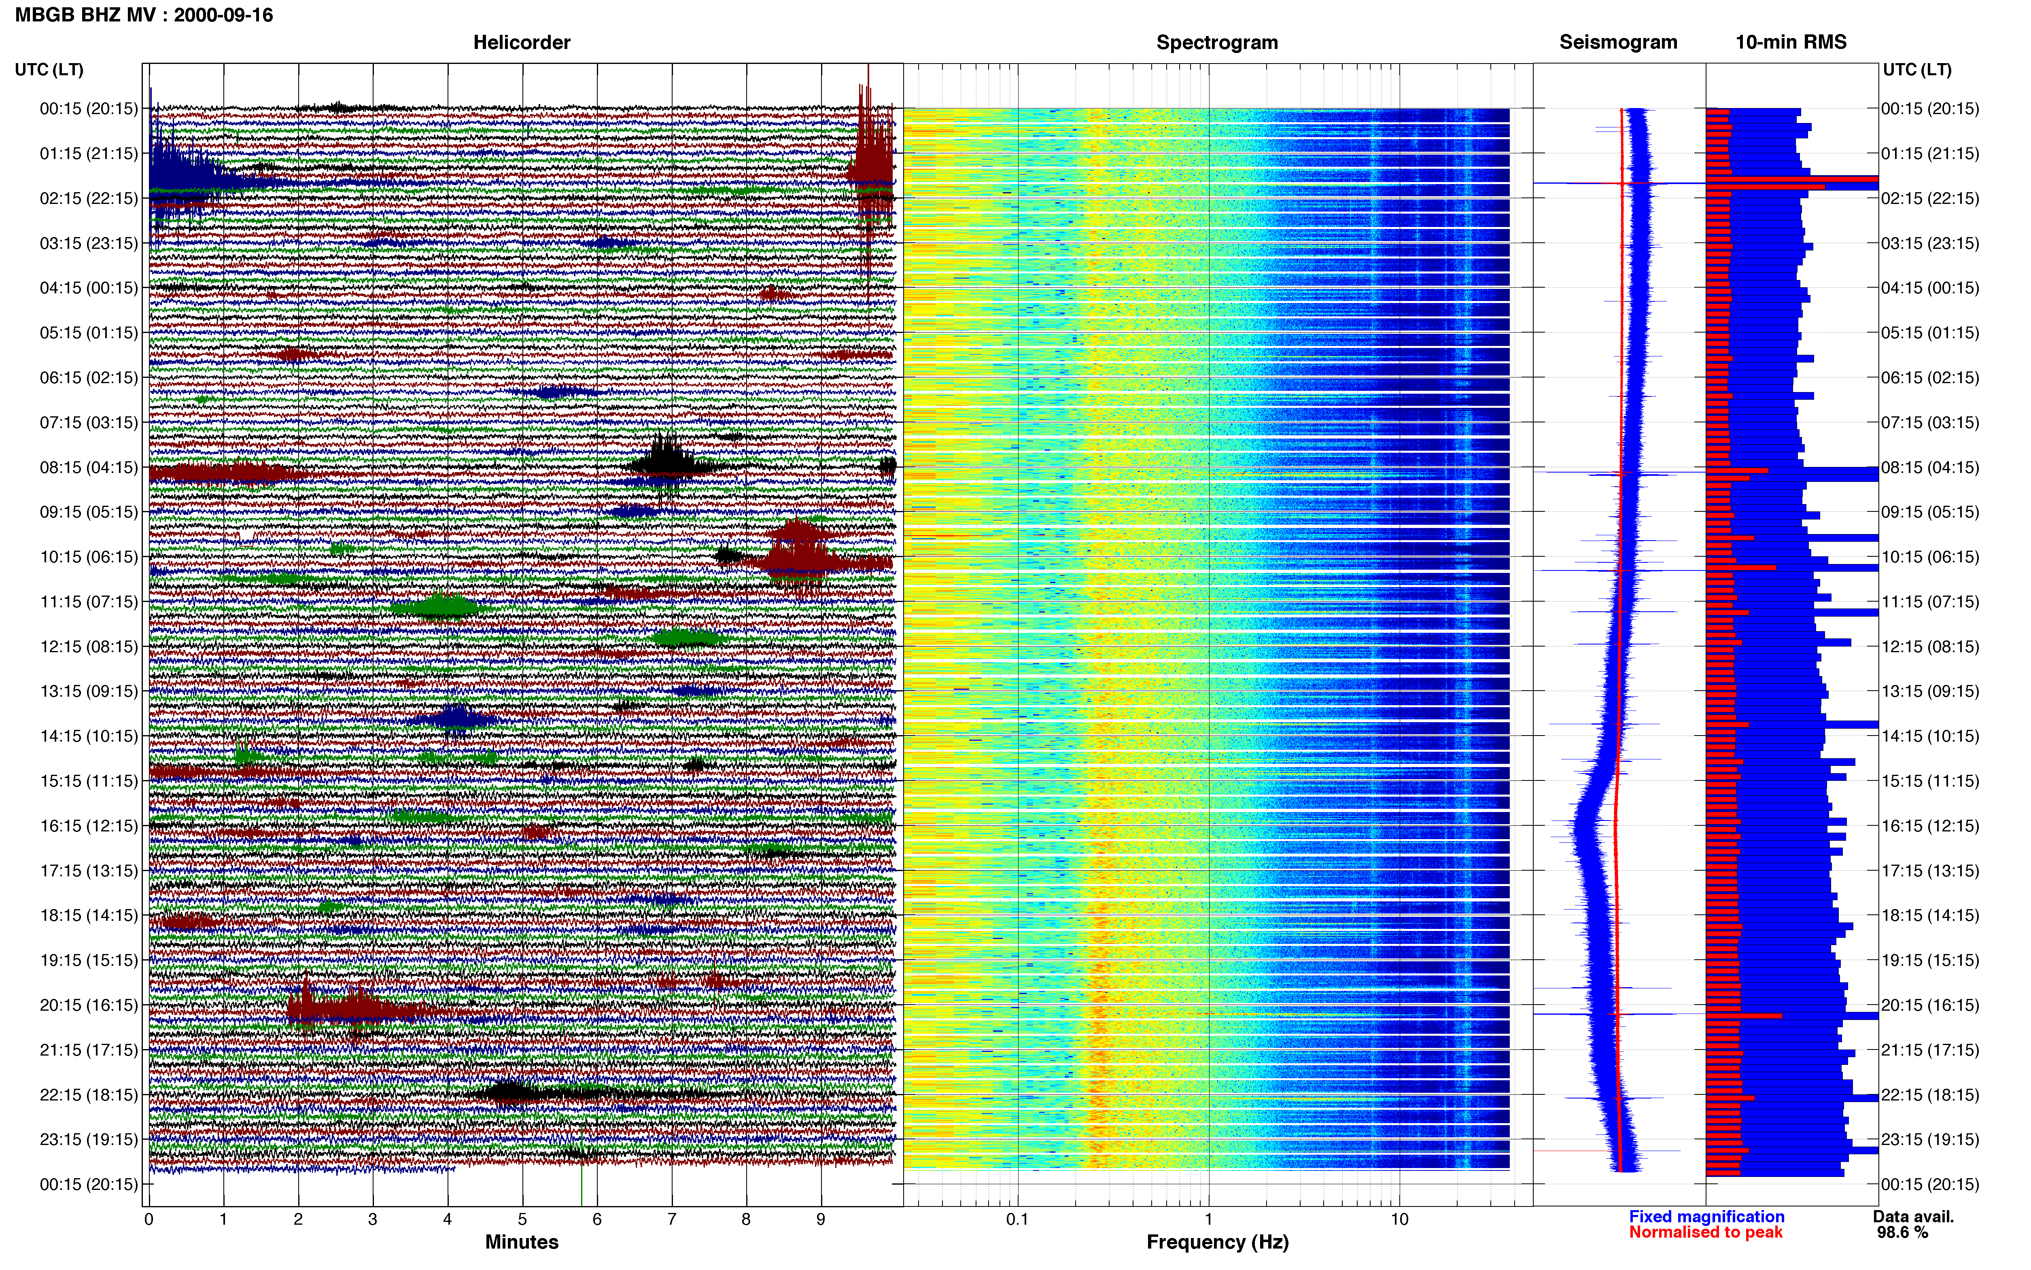
Task: Select left time label '00:15 (20:15)' at top
Action: [x=89, y=108]
